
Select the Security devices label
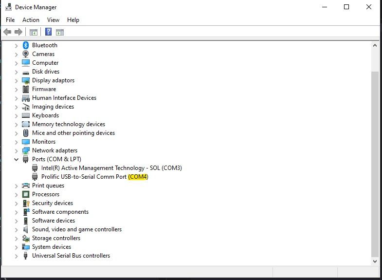[x=53, y=203]
